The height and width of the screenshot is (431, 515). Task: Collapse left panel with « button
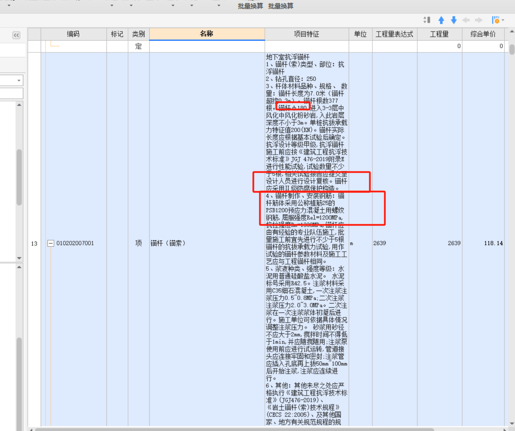pos(16,35)
